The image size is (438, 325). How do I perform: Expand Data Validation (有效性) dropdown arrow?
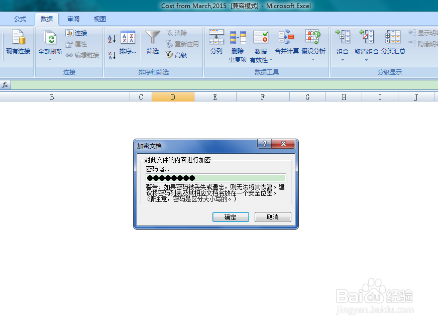click(271, 60)
